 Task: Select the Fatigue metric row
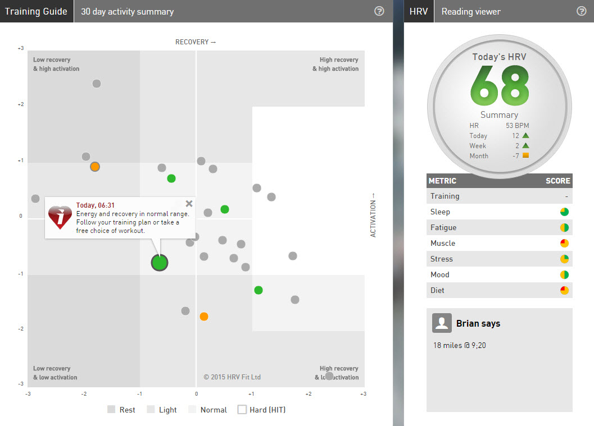pyautogui.click(x=499, y=227)
